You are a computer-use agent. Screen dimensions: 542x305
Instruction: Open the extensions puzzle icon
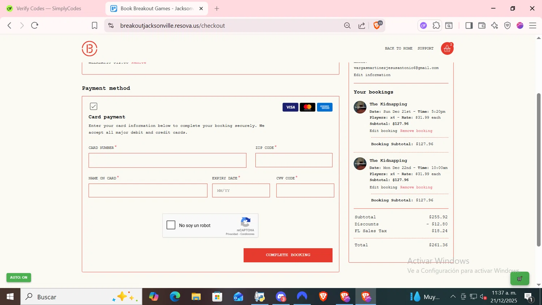click(436, 26)
